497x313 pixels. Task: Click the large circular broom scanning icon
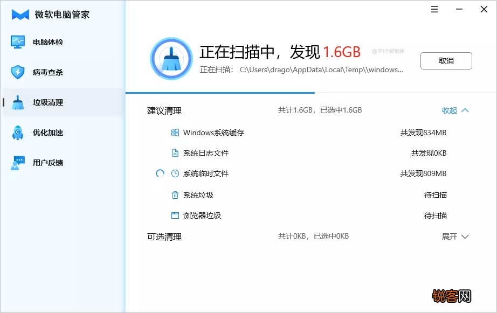pyautogui.click(x=171, y=58)
